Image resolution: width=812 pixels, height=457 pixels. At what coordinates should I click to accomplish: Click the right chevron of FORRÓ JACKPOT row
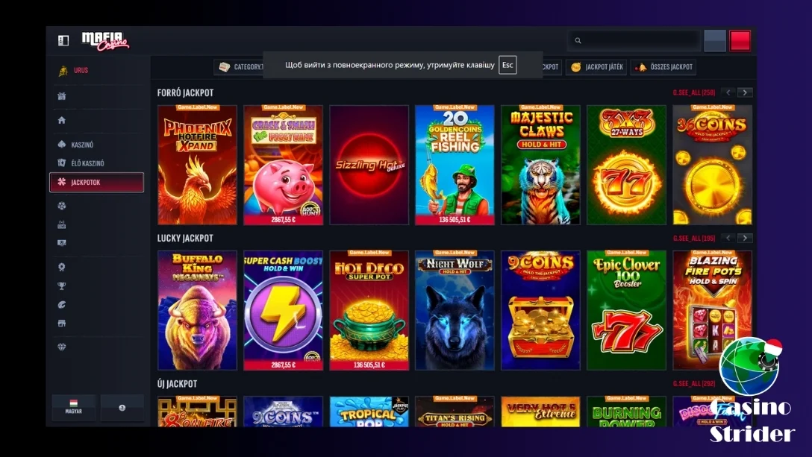click(744, 92)
